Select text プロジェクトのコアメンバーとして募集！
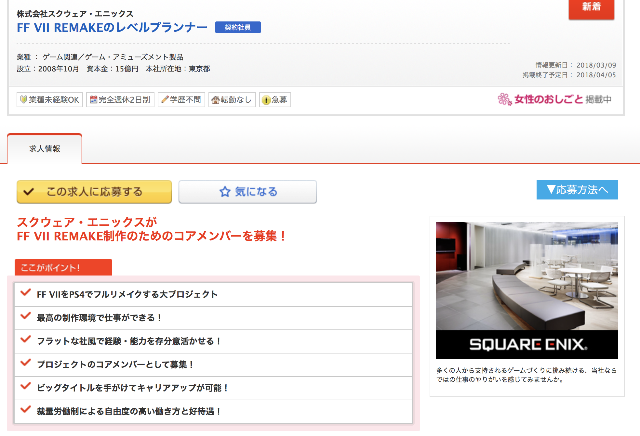Viewport: 640px width, 436px height. (x=115, y=365)
